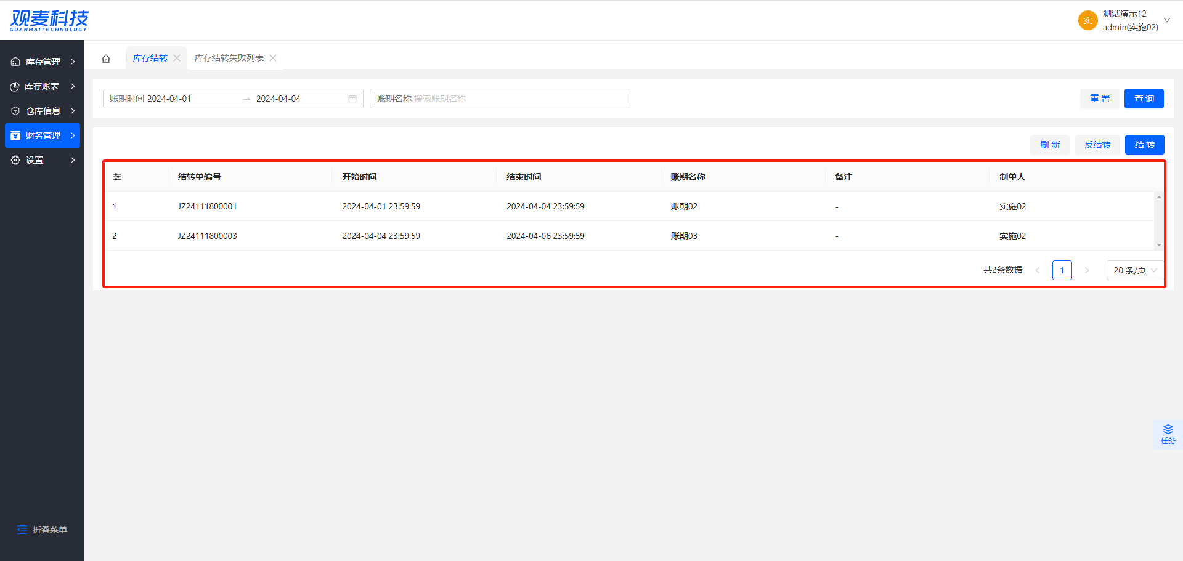Click the 刷新 refresh button
Screen dimensions: 1183x561
(1050, 145)
